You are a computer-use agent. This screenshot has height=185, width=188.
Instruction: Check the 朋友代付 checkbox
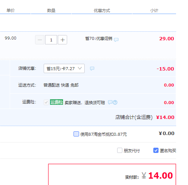pos(120,150)
